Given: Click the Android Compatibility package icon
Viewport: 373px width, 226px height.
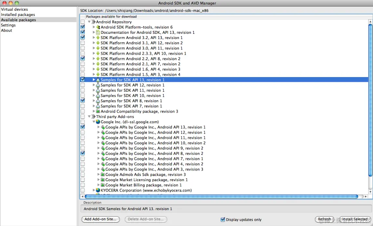Looking at the screenshot, I should (x=98, y=111).
